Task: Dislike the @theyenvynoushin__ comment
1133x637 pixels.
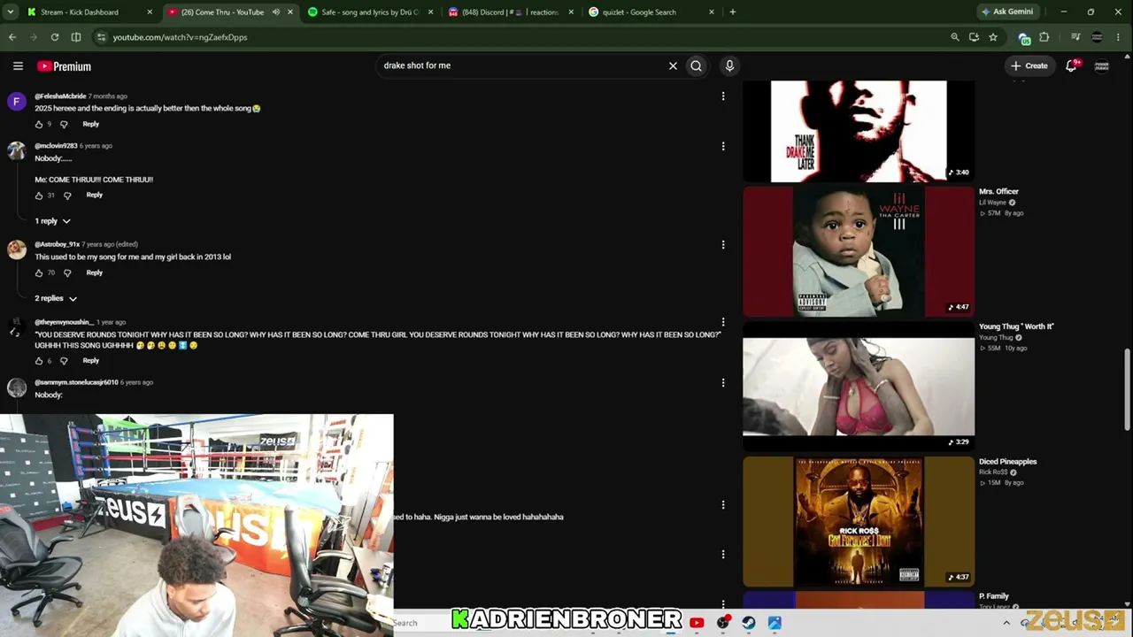Action: [64, 361]
